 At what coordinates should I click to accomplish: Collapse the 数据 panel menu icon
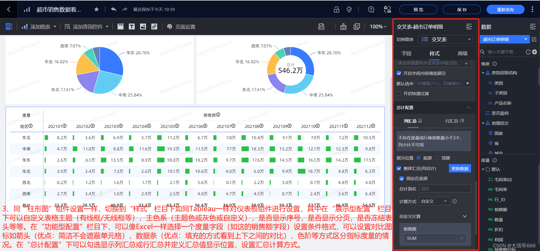[533, 27]
